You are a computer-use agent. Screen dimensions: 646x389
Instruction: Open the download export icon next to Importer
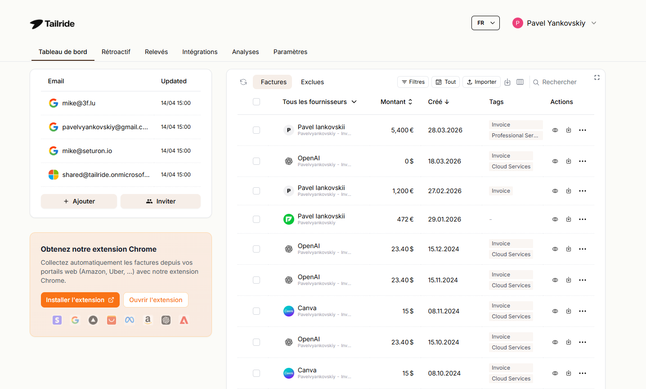tap(508, 82)
